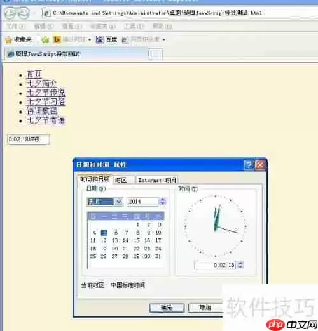Click the year field showing 2014

pyautogui.click(x=143, y=202)
